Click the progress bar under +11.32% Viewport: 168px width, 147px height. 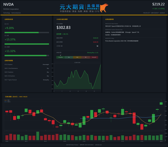[27, 55]
